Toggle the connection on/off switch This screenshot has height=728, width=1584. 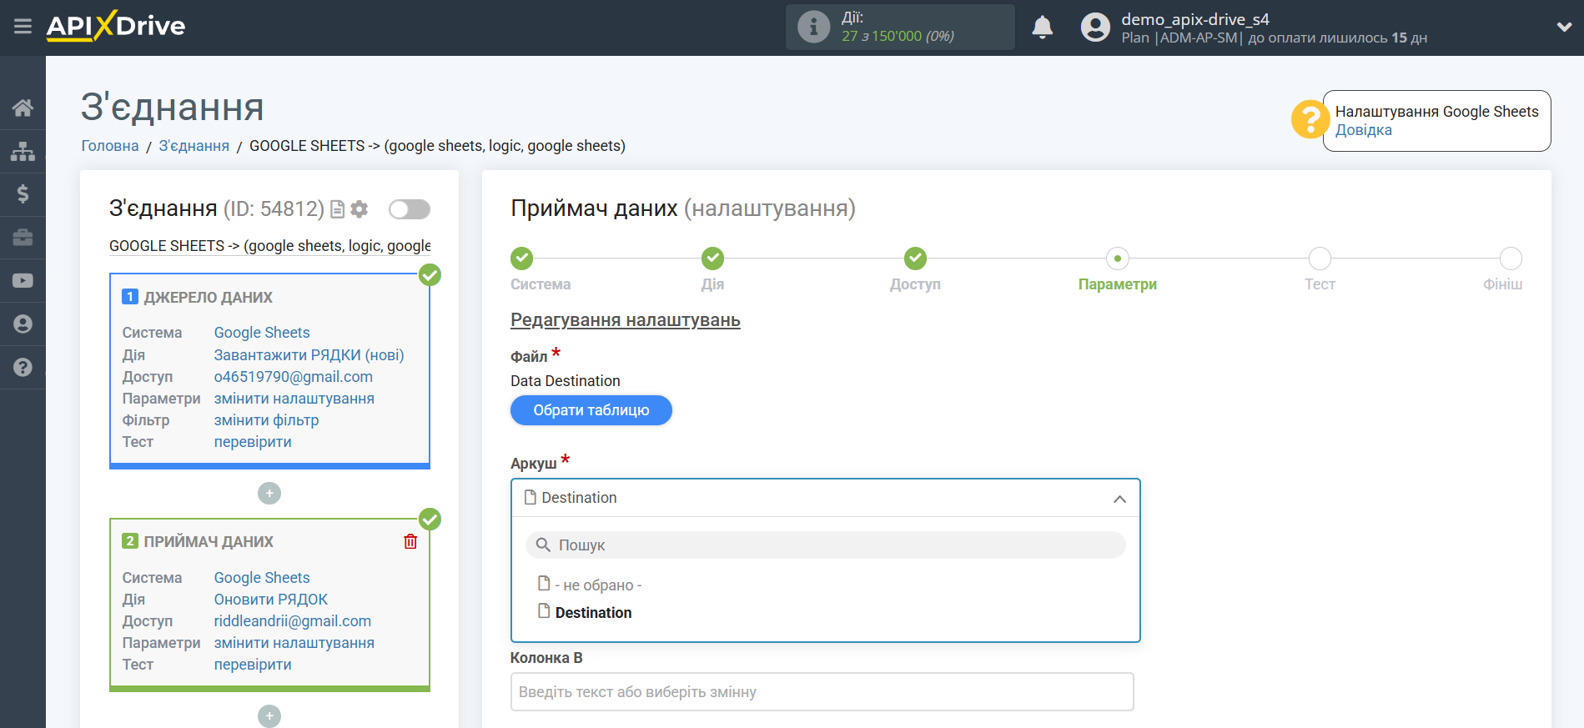pyautogui.click(x=410, y=209)
